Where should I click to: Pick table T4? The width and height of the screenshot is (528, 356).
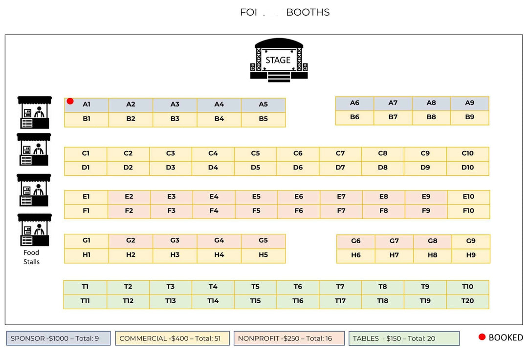(x=213, y=287)
